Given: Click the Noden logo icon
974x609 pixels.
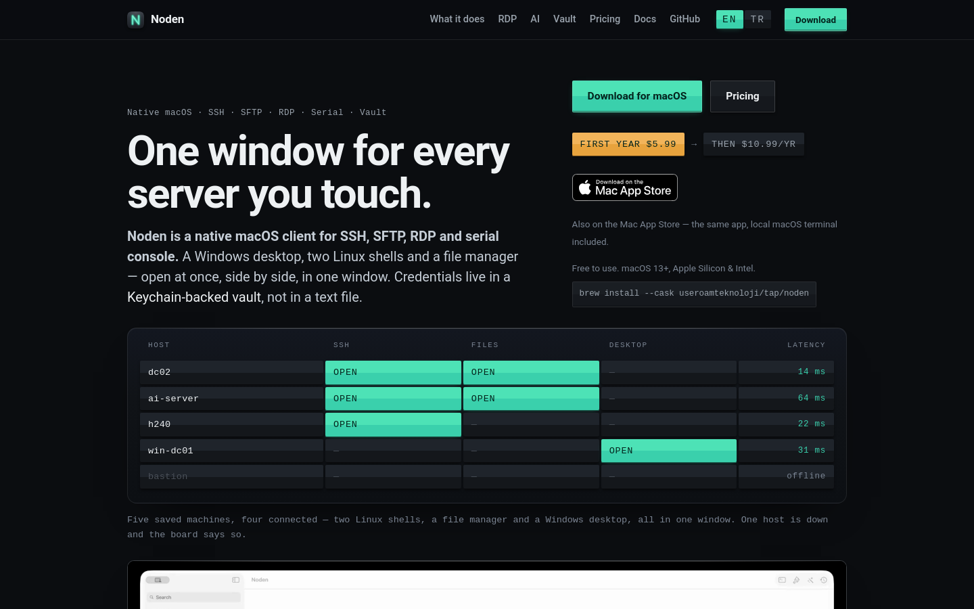Looking at the screenshot, I should [x=135, y=20].
